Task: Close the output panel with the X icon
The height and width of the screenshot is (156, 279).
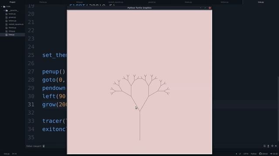Action: click(x=276, y=146)
